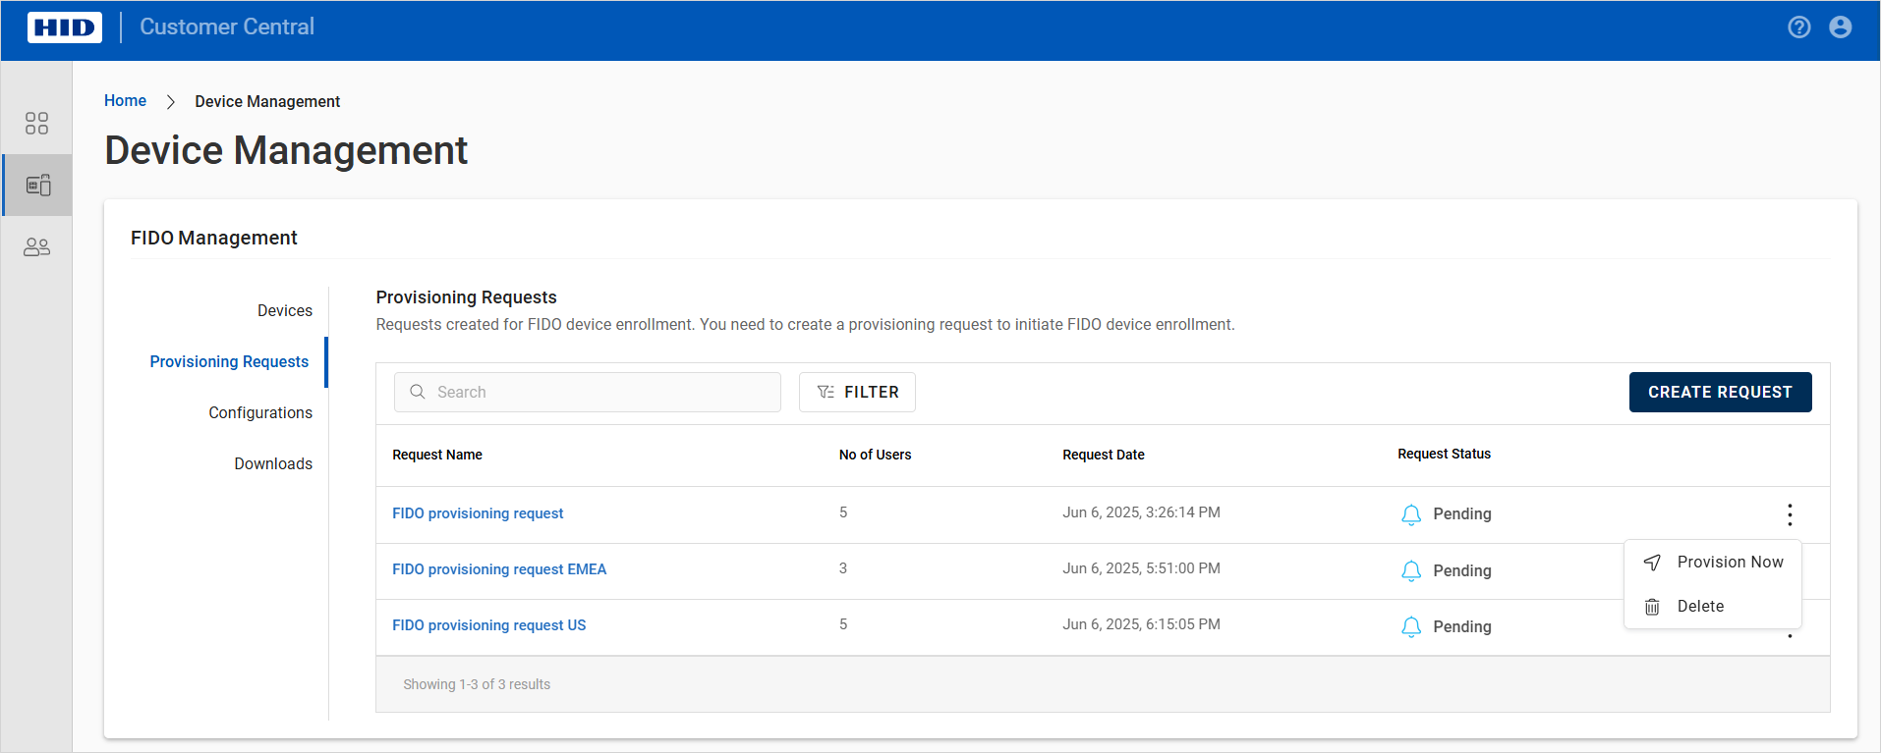Switch to the Devices tab

(284, 310)
